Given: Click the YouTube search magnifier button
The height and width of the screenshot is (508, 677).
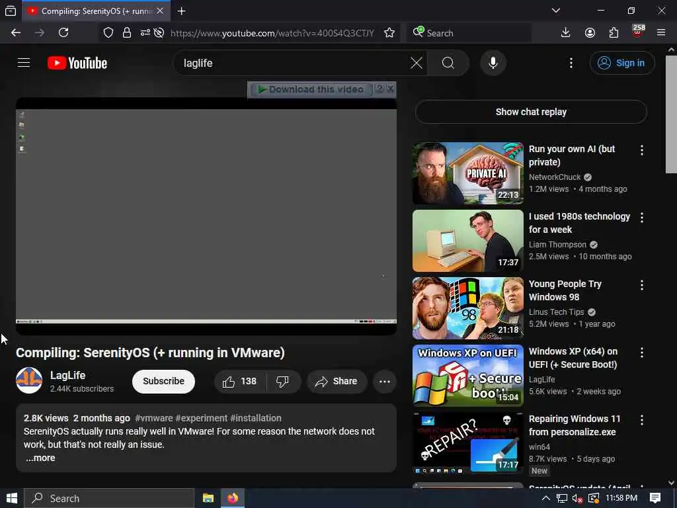Looking at the screenshot, I should [x=448, y=63].
